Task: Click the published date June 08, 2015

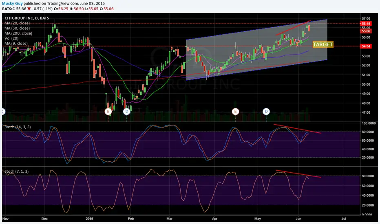Action: (93, 3)
